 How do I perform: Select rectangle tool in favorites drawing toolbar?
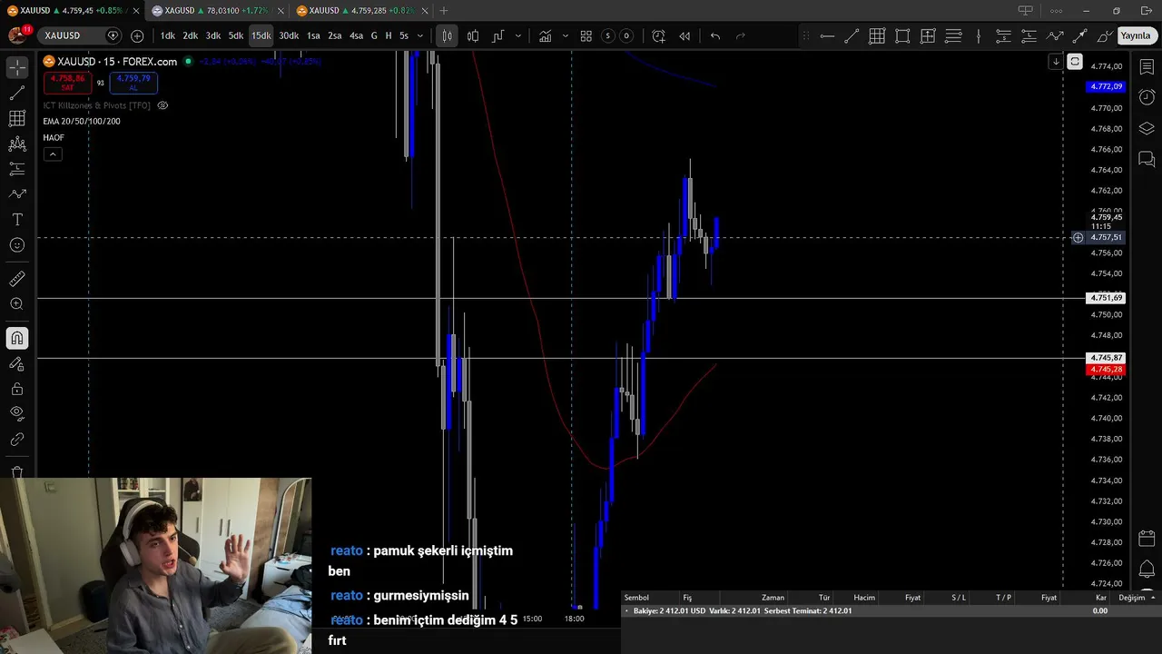[902, 36]
